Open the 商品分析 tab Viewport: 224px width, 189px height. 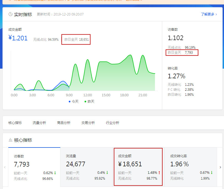pyautogui.click(x=64, y=123)
